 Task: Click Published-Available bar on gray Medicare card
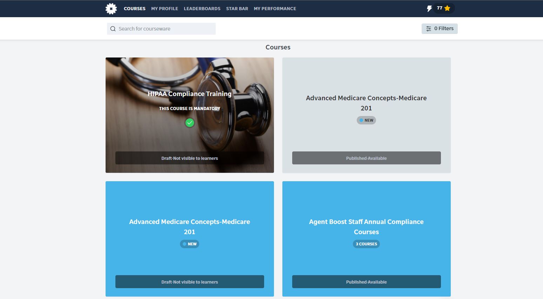click(367, 158)
